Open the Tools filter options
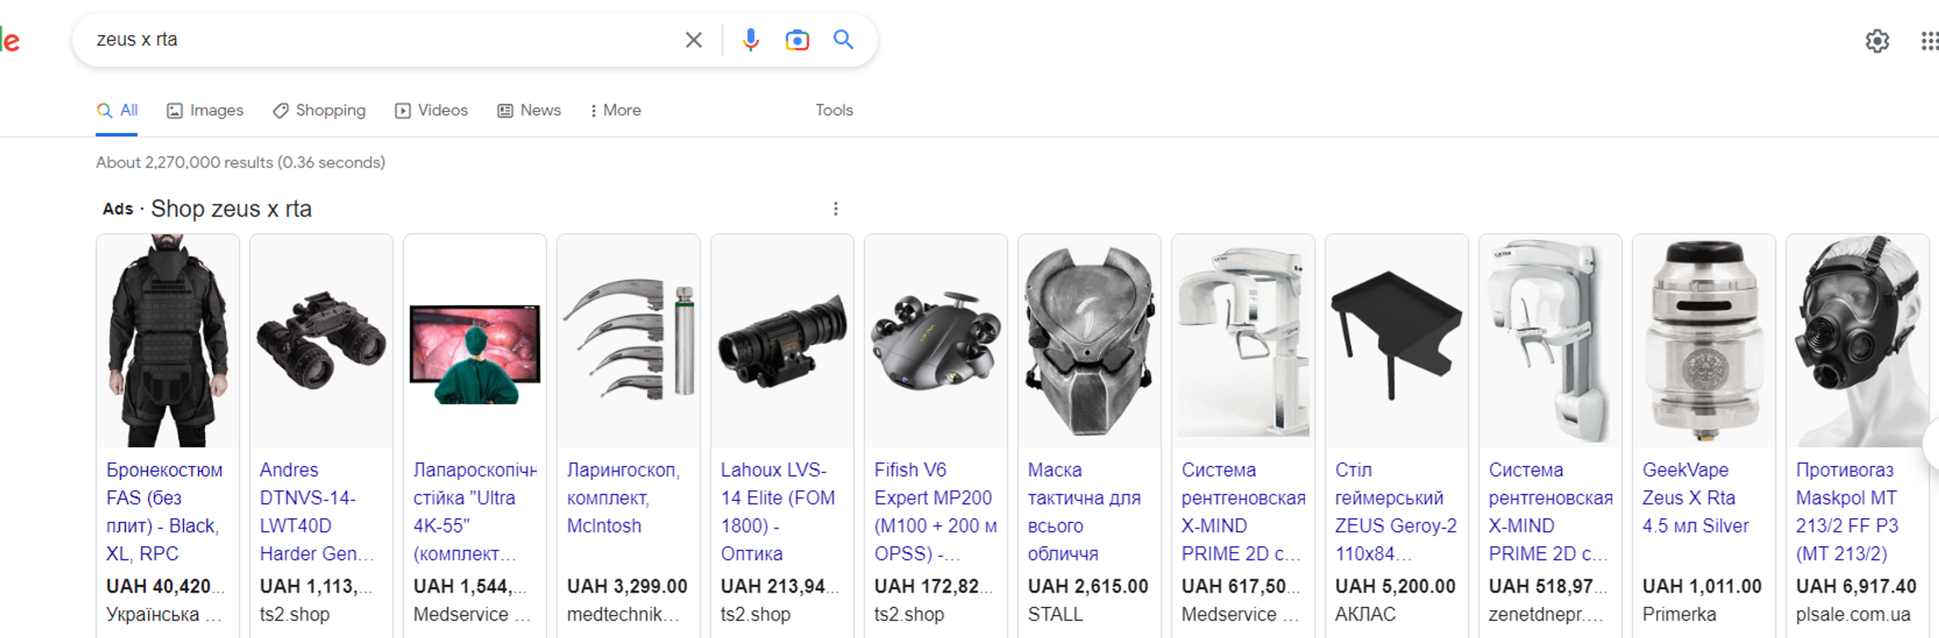This screenshot has height=638, width=1939. coord(834,110)
